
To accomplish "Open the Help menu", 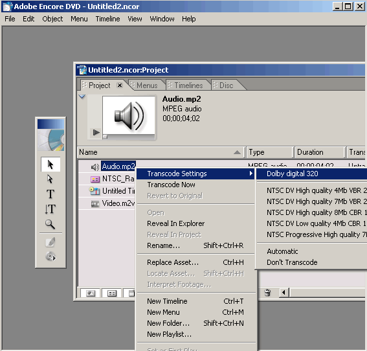I will point(188,19).
